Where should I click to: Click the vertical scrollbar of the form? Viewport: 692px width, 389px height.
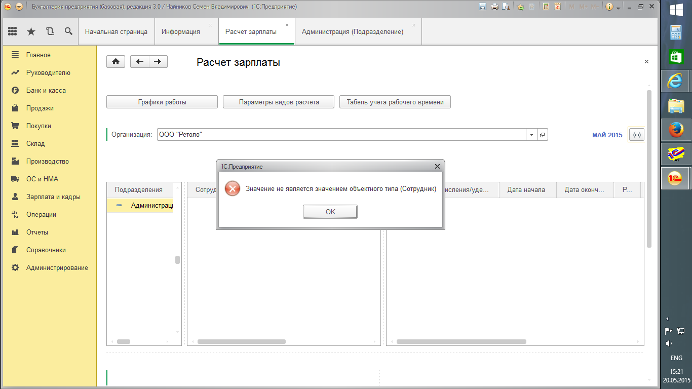pos(649,169)
